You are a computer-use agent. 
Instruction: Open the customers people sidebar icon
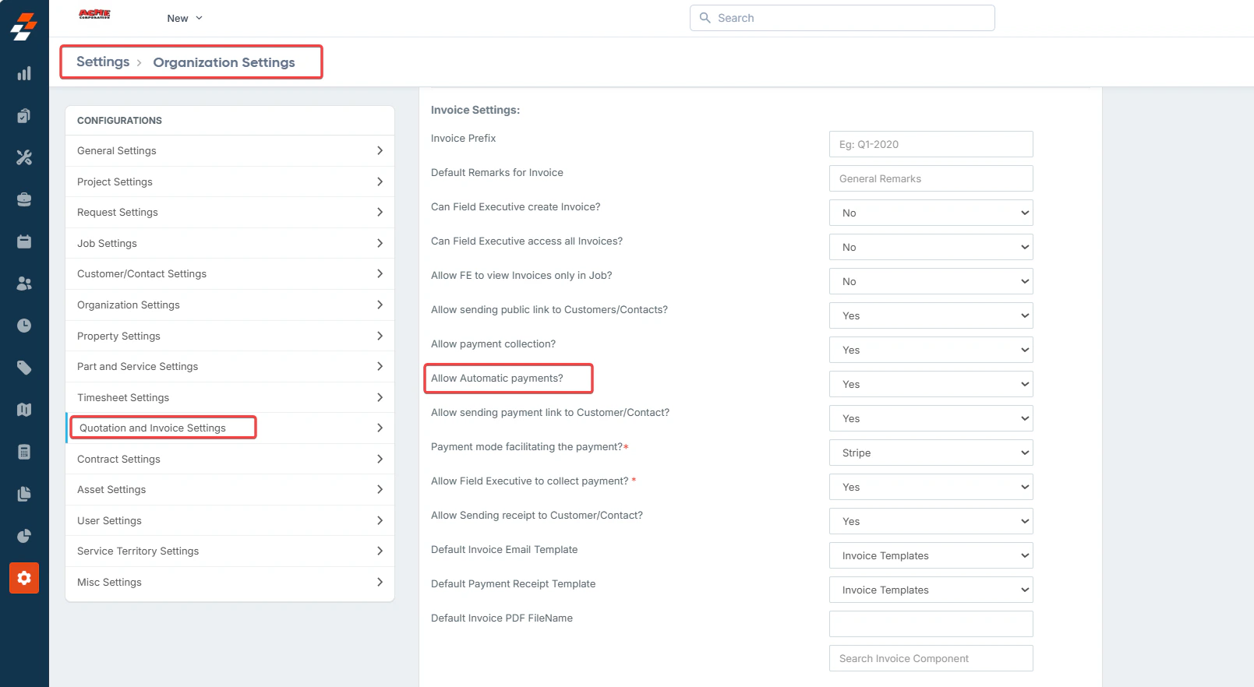click(24, 284)
